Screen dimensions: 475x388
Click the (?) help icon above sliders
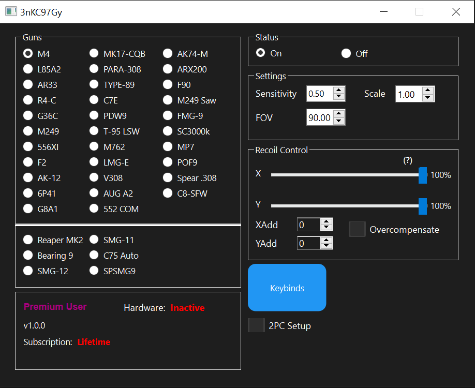click(408, 160)
